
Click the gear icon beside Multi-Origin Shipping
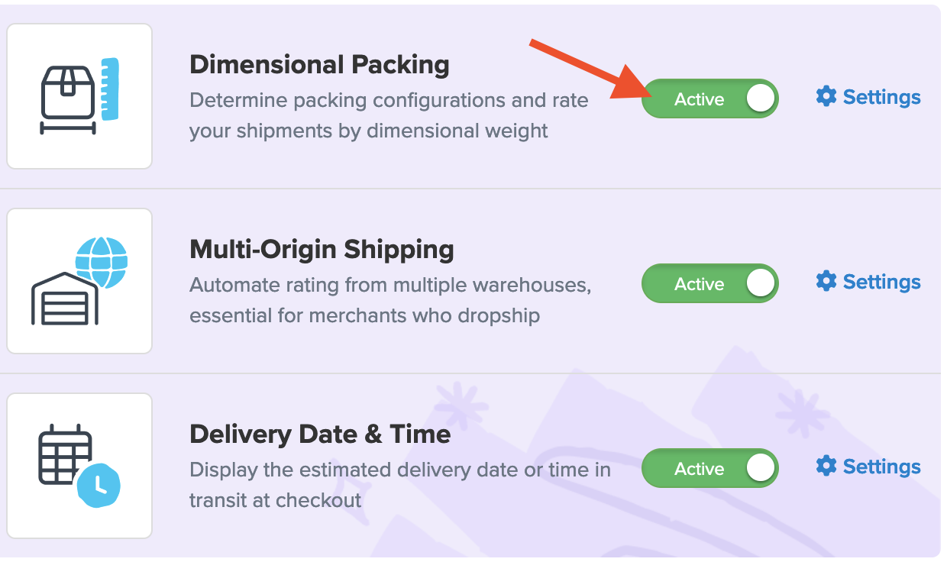click(826, 281)
